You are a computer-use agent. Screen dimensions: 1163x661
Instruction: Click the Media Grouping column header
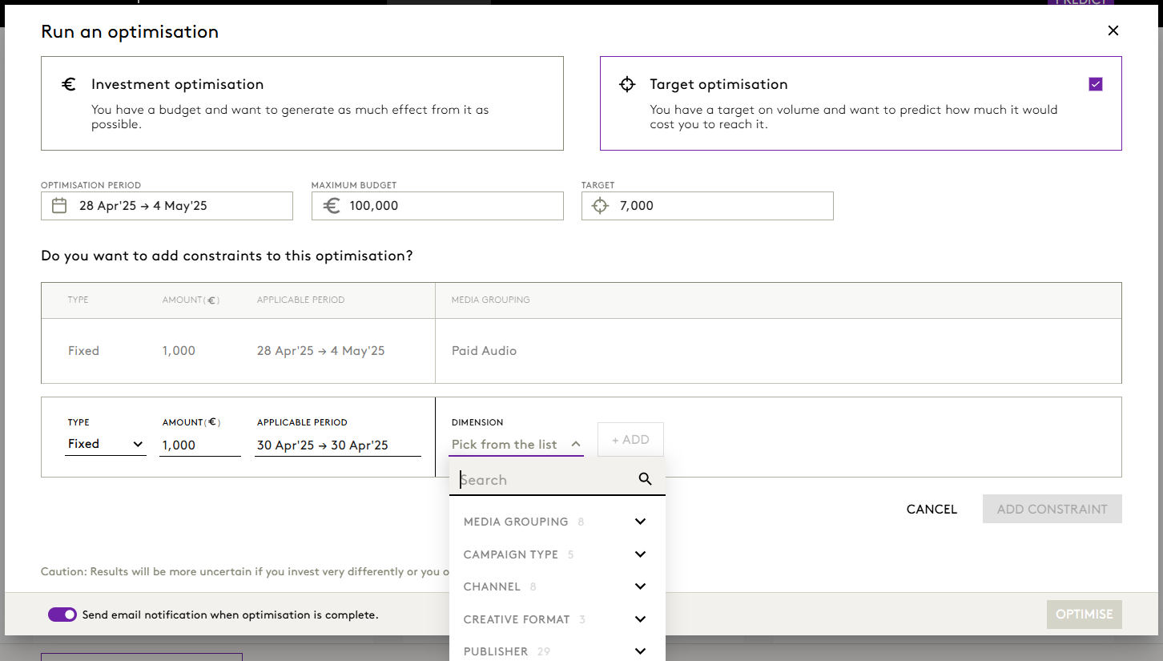pos(490,300)
